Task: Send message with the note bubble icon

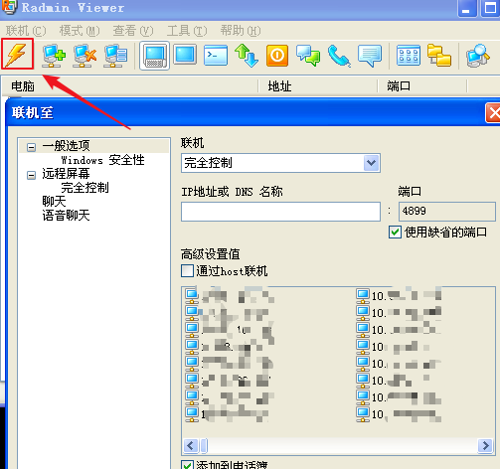Action: [370, 56]
